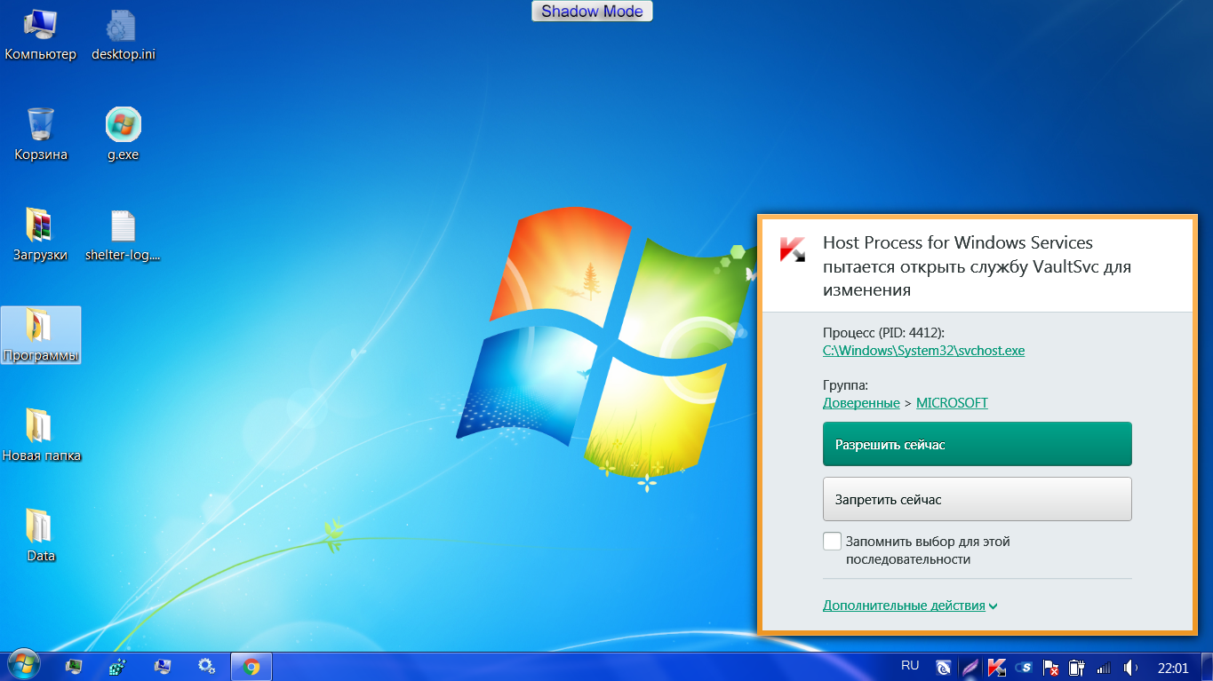
Task: Open the Компьютер desktop icon
Action: (41, 36)
